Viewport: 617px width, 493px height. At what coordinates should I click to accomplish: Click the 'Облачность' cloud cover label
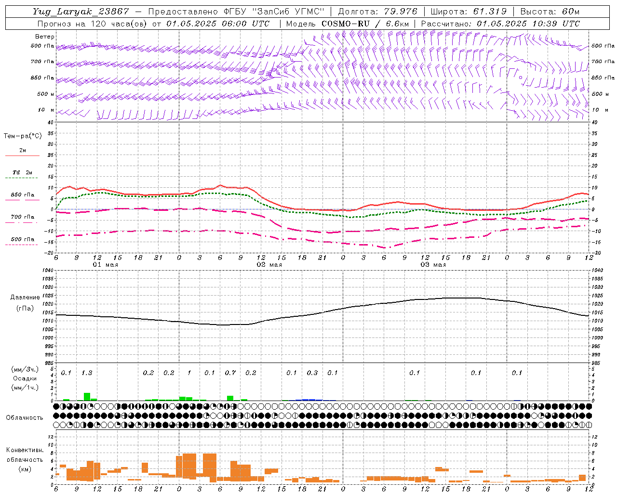click(x=25, y=417)
